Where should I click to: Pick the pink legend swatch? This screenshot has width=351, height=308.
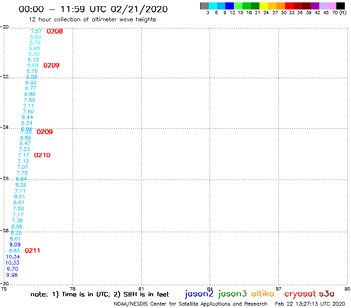[332, 6]
